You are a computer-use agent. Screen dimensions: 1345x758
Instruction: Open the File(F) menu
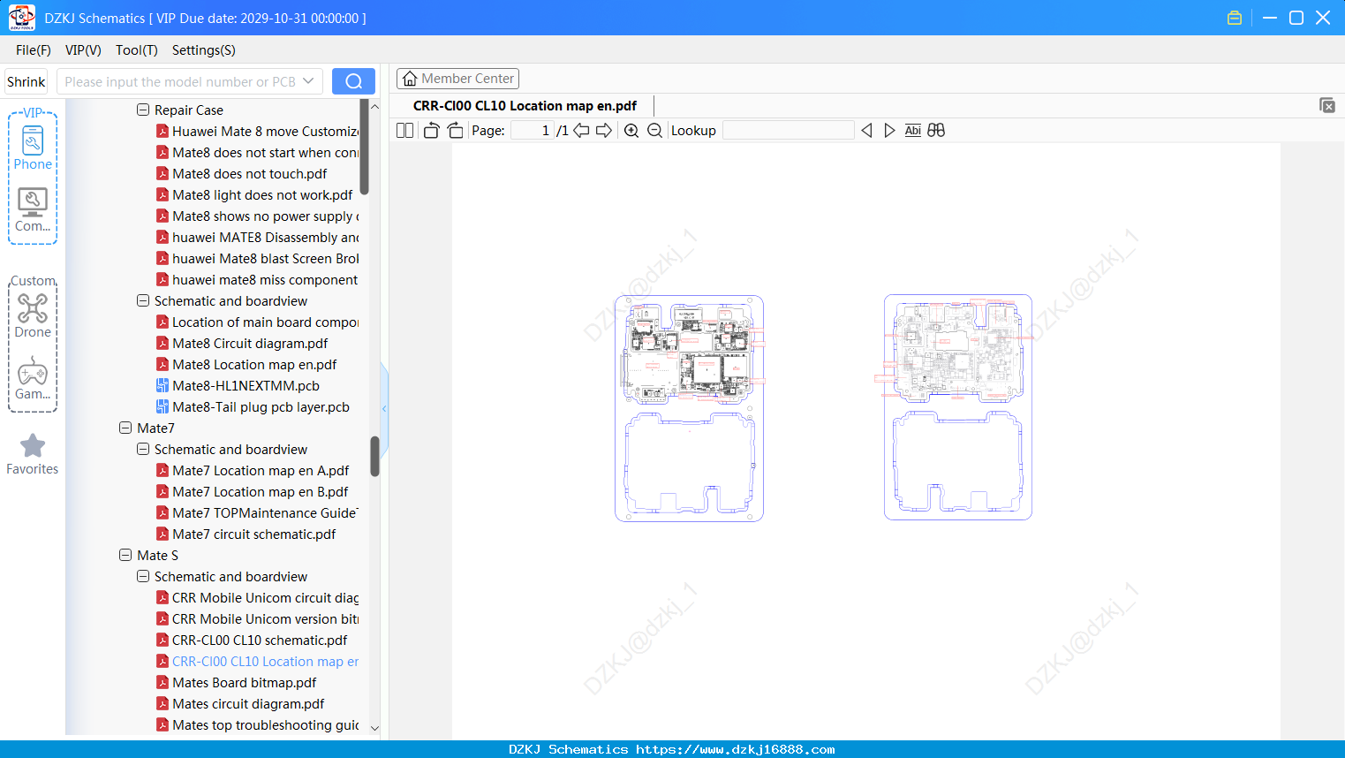[34, 50]
